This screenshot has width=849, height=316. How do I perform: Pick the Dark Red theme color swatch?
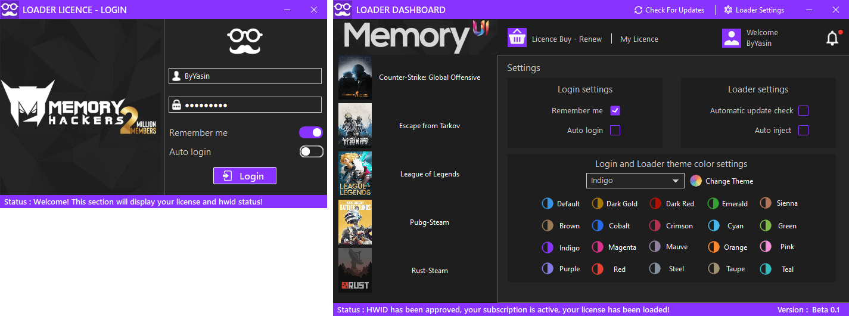coord(655,203)
